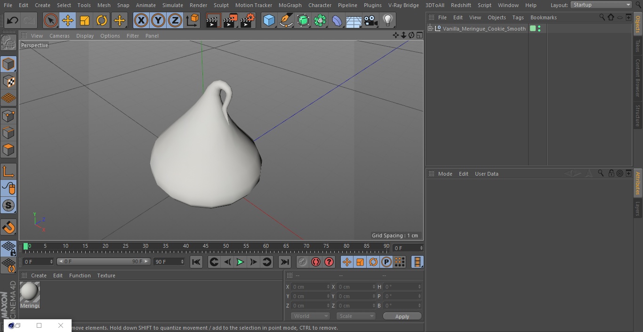Open the MoGraph array flower icon
Viewport: 643px width, 332px height.
click(x=320, y=20)
